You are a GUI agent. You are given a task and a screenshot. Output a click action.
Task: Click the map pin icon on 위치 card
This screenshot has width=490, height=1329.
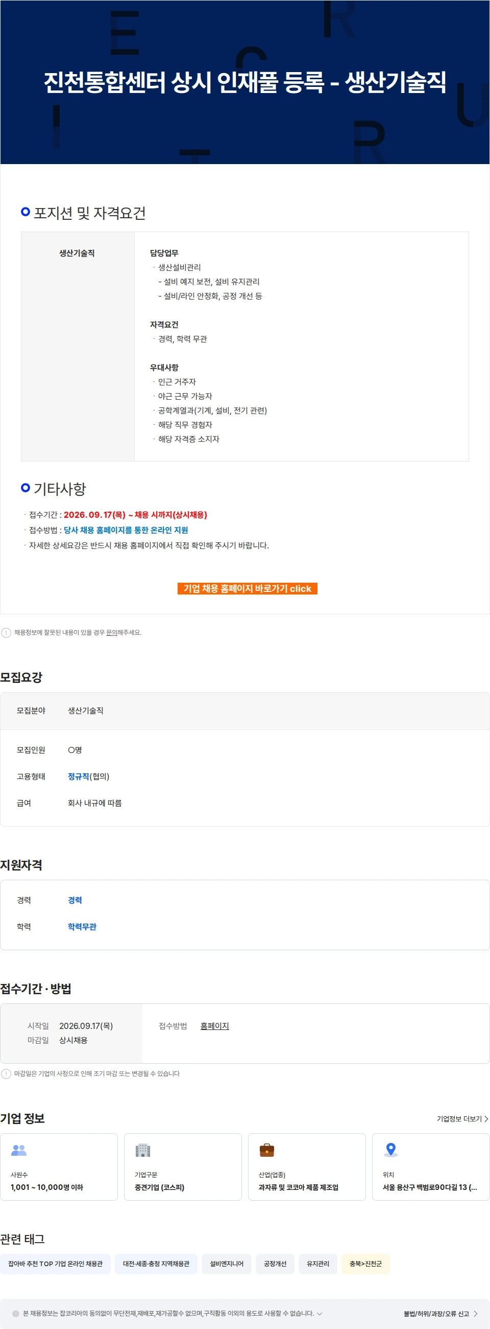point(391,1150)
